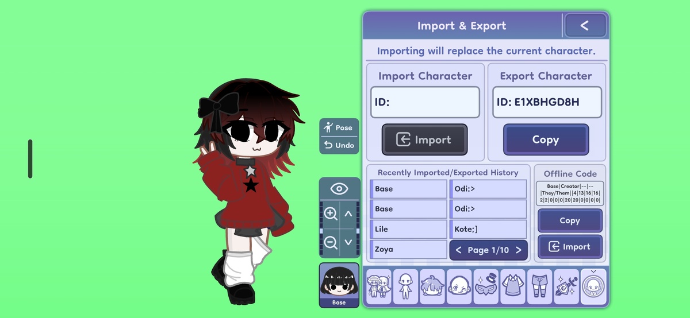Click the Import Character ID field
This screenshot has height=318, width=690.
[425, 102]
